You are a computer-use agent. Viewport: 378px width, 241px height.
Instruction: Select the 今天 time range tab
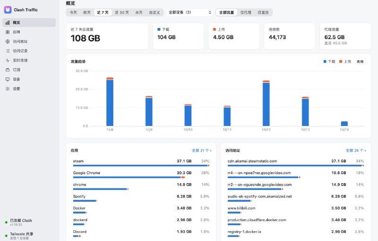pos(73,12)
